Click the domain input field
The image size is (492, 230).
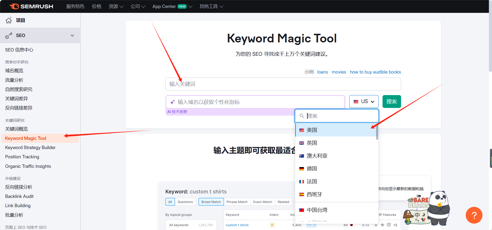255,102
